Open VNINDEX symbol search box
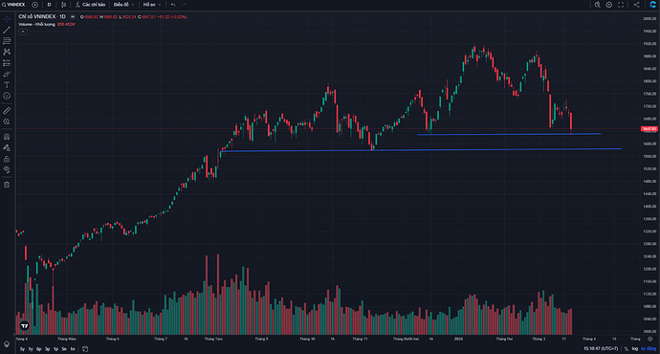The height and width of the screenshot is (354, 660). [13, 5]
